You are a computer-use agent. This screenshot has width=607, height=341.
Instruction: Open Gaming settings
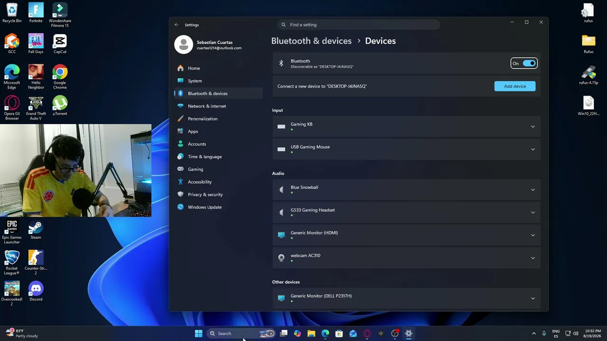tap(218, 169)
